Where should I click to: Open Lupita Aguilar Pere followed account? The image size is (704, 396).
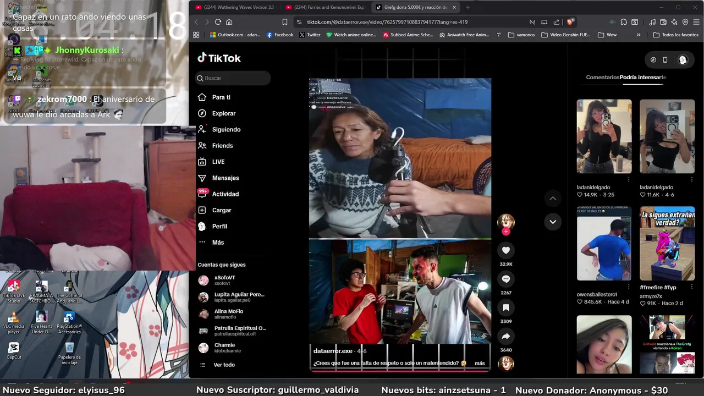tap(233, 298)
